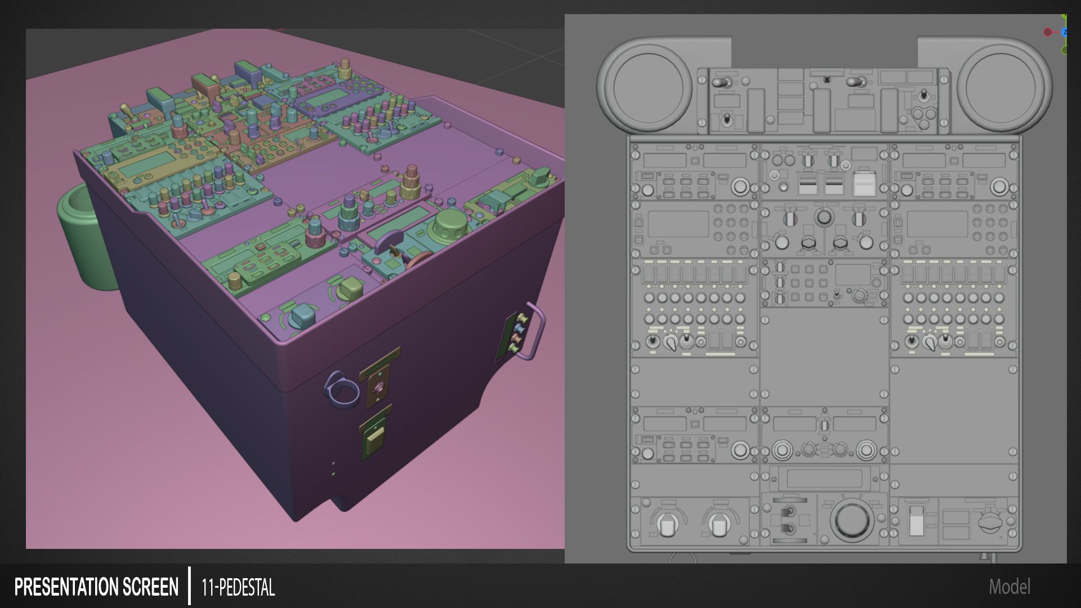Viewport: 1081px width, 608px height.
Task: Click the lower green Y-axis gizmo circle
Action: click(1064, 50)
